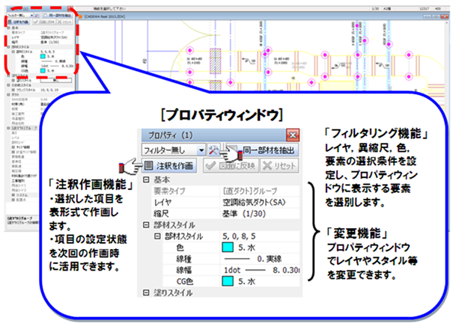
Task: Select 縮尺 value 基準 (1/30) in enlarged window
Action: pos(244,214)
